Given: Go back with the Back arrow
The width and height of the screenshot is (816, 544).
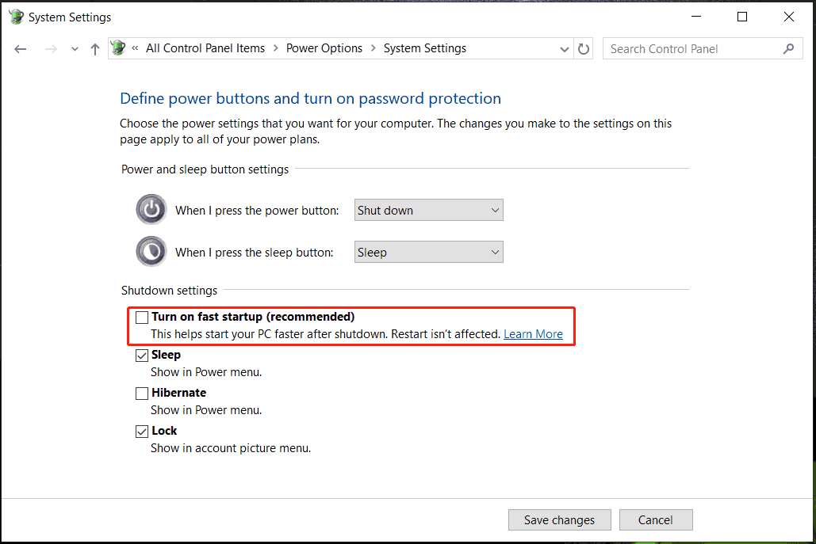Looking at the screenshot, I should pos(21,49).
